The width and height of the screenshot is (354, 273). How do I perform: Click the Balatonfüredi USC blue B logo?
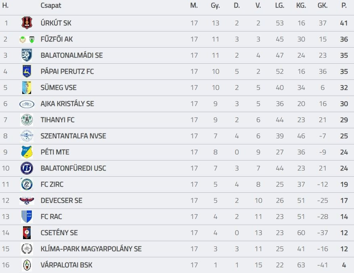[x=27, y=168]
